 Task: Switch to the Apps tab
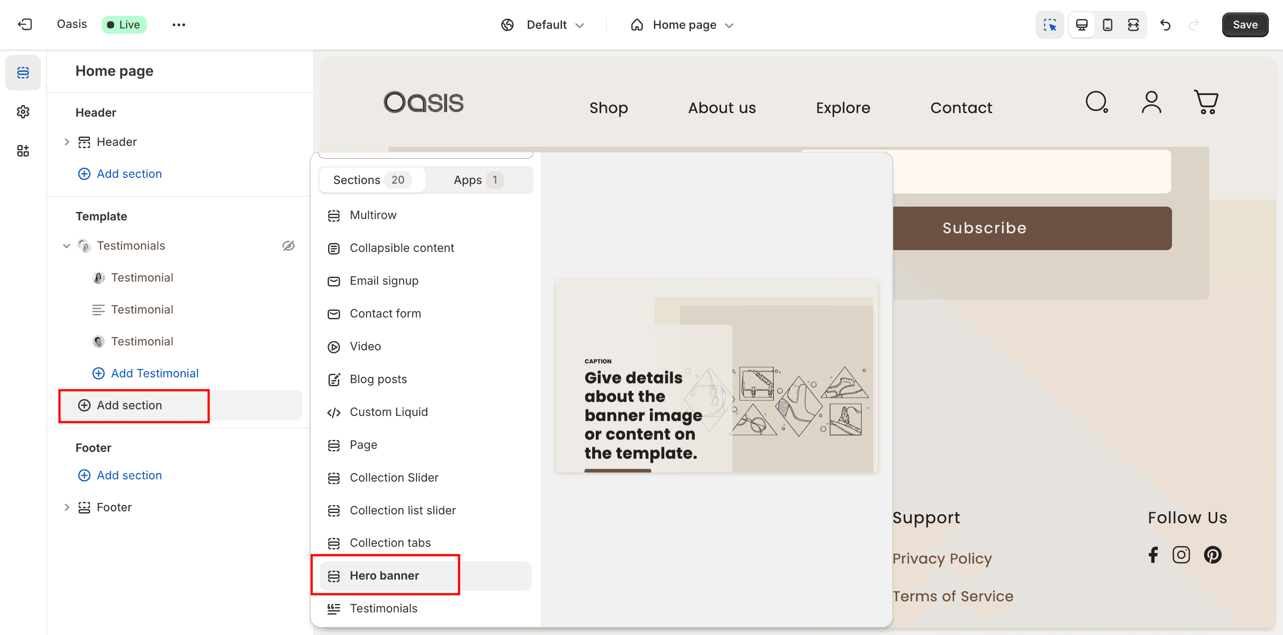[478, 180]
